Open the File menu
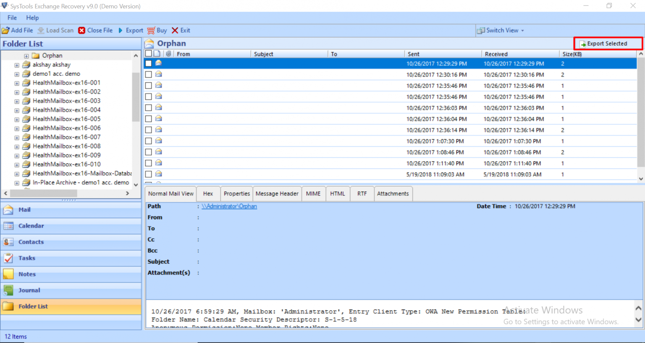Screen dimensions: 645x343 [12, 18]
